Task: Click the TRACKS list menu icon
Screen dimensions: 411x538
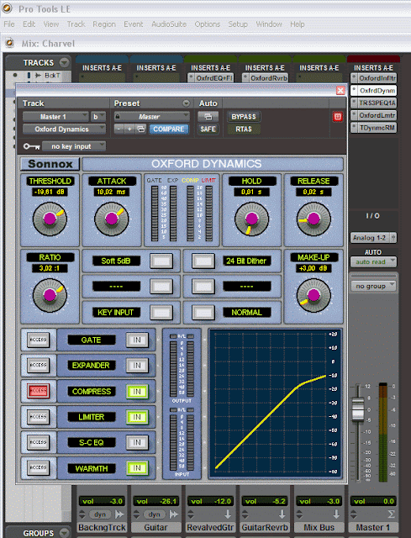Action: (x=64, y=62)
